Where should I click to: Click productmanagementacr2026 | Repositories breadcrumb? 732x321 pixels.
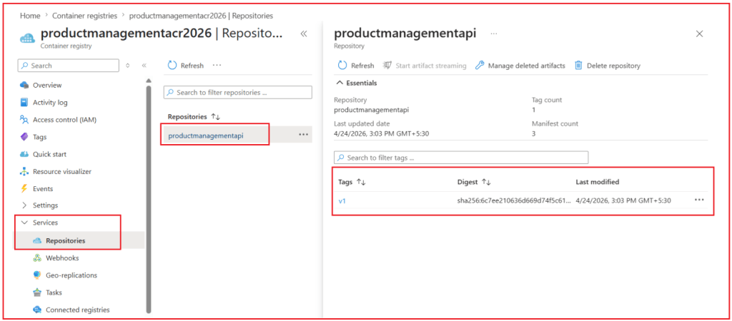point(201,16)
